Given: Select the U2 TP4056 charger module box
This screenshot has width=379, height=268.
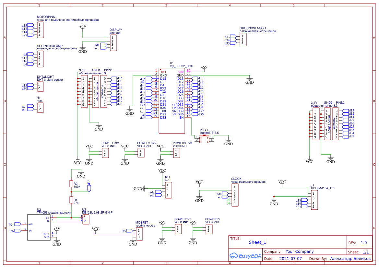Looking at the screenshot, I should pos(39,227).
